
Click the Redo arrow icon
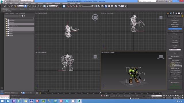5,6
